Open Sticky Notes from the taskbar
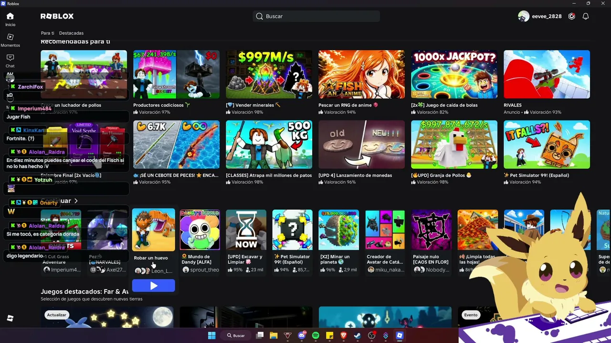 [x=329, y=335]
